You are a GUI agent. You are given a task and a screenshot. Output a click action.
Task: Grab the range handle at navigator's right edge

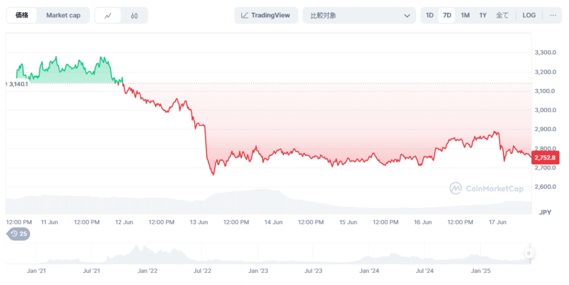click(528, 253)
